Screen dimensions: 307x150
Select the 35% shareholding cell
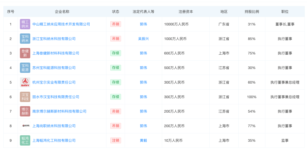point(252,140)
